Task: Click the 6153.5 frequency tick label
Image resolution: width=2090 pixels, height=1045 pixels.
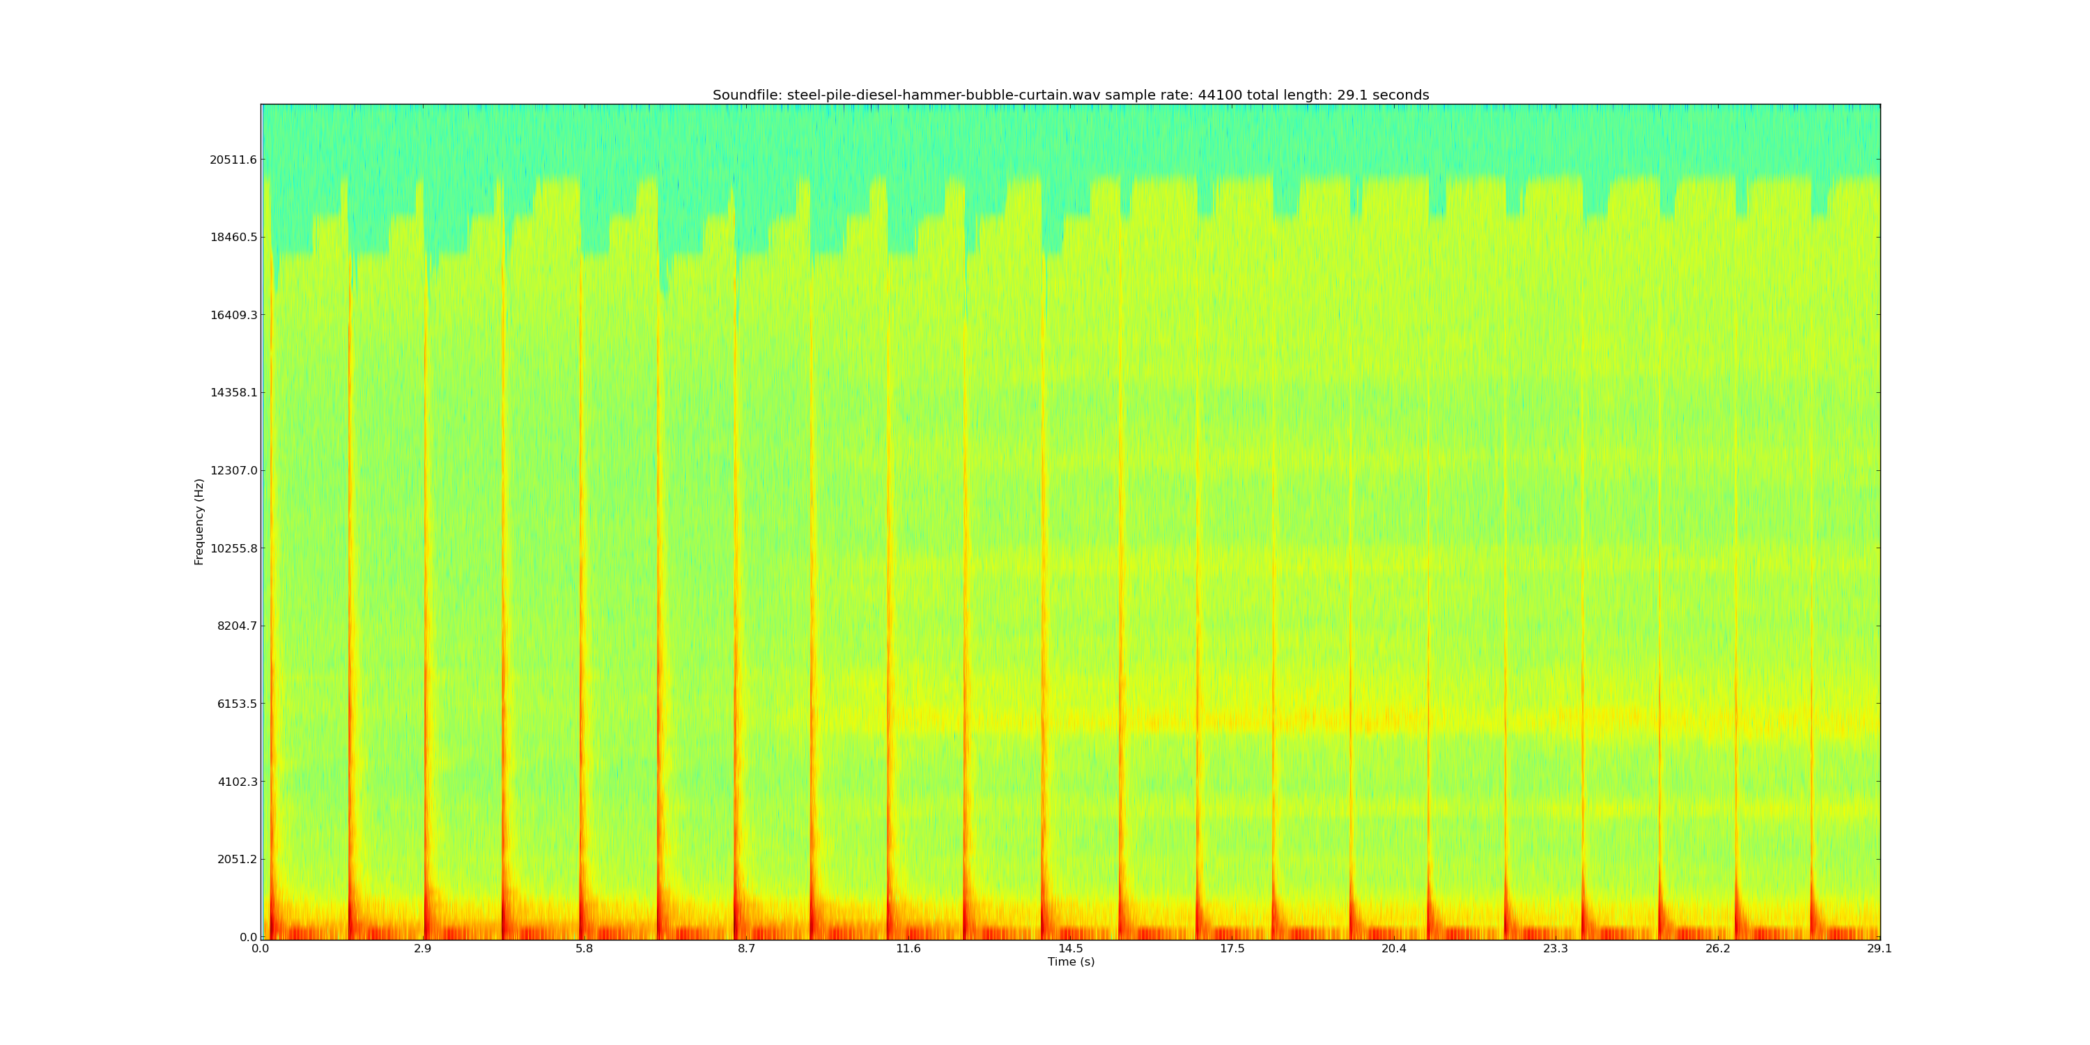Action: (236, 704)
